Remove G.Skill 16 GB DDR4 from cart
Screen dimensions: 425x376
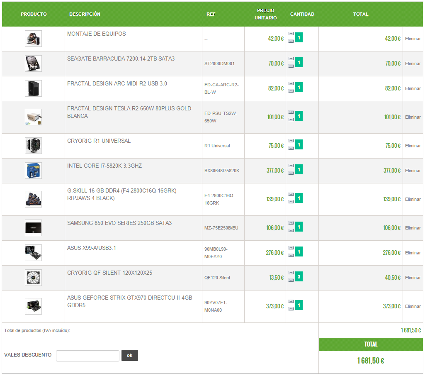coord(413,199)
